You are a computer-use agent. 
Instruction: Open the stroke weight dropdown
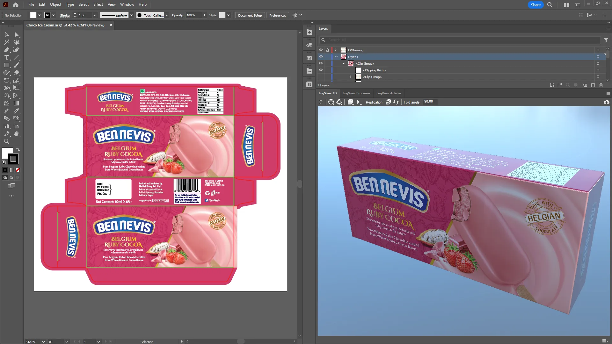pyautogui.click(x=95, y=15)
